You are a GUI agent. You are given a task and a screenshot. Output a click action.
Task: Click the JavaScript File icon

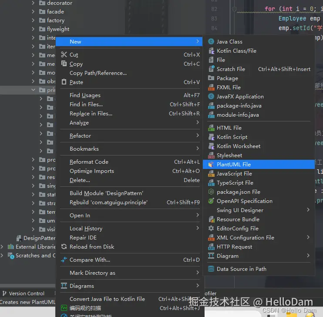click(211, 174)
